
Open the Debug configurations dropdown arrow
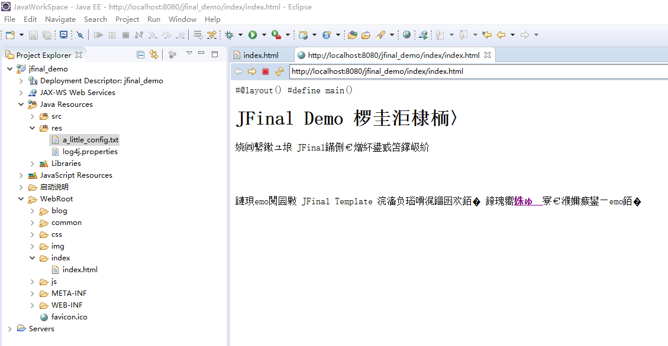tap(240, 35)
